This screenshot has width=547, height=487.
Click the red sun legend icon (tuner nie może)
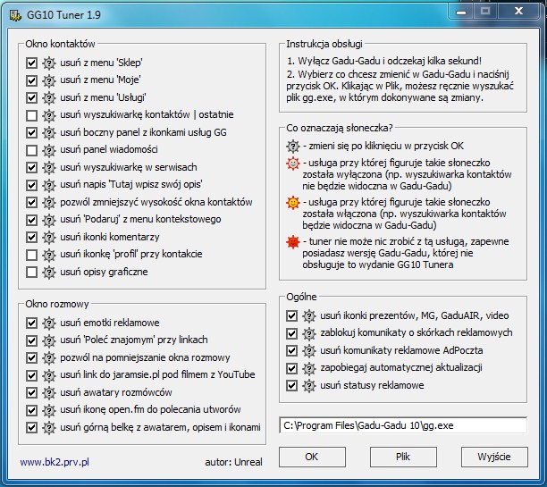tap(293, 242)
